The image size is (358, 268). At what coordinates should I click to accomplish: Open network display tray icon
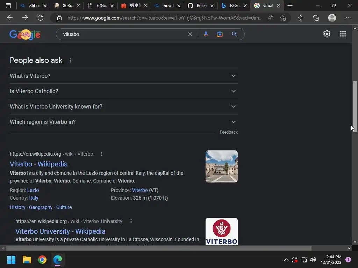point(304,260)
